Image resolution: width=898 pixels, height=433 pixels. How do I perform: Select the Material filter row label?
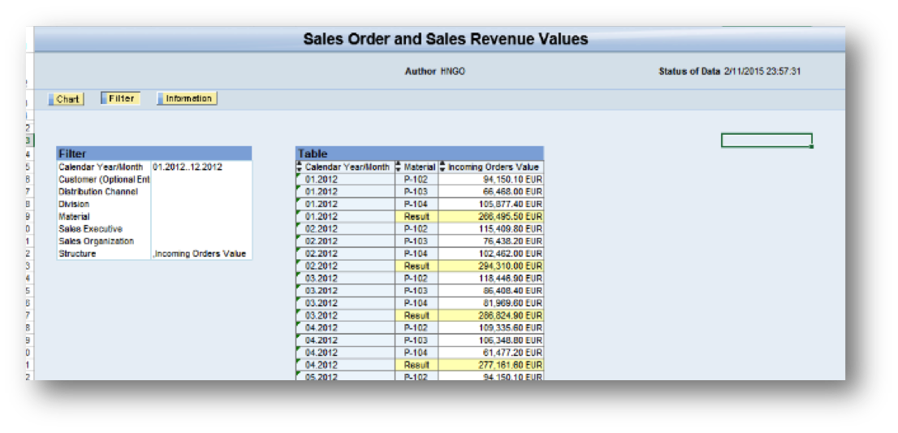(74, 216)
